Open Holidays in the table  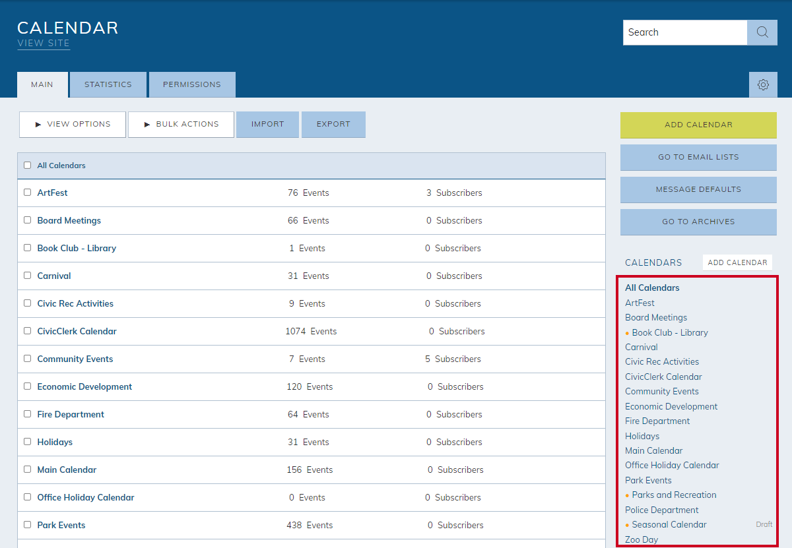[x=55, y=442]
